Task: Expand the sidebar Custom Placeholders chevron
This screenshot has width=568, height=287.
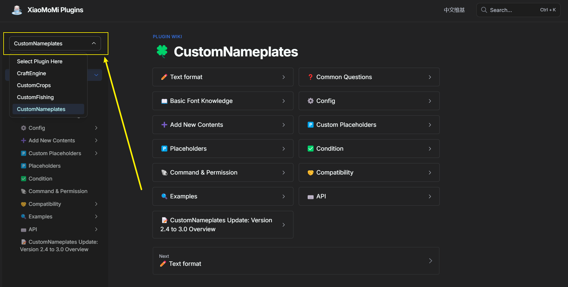Action: coord(96,153)
